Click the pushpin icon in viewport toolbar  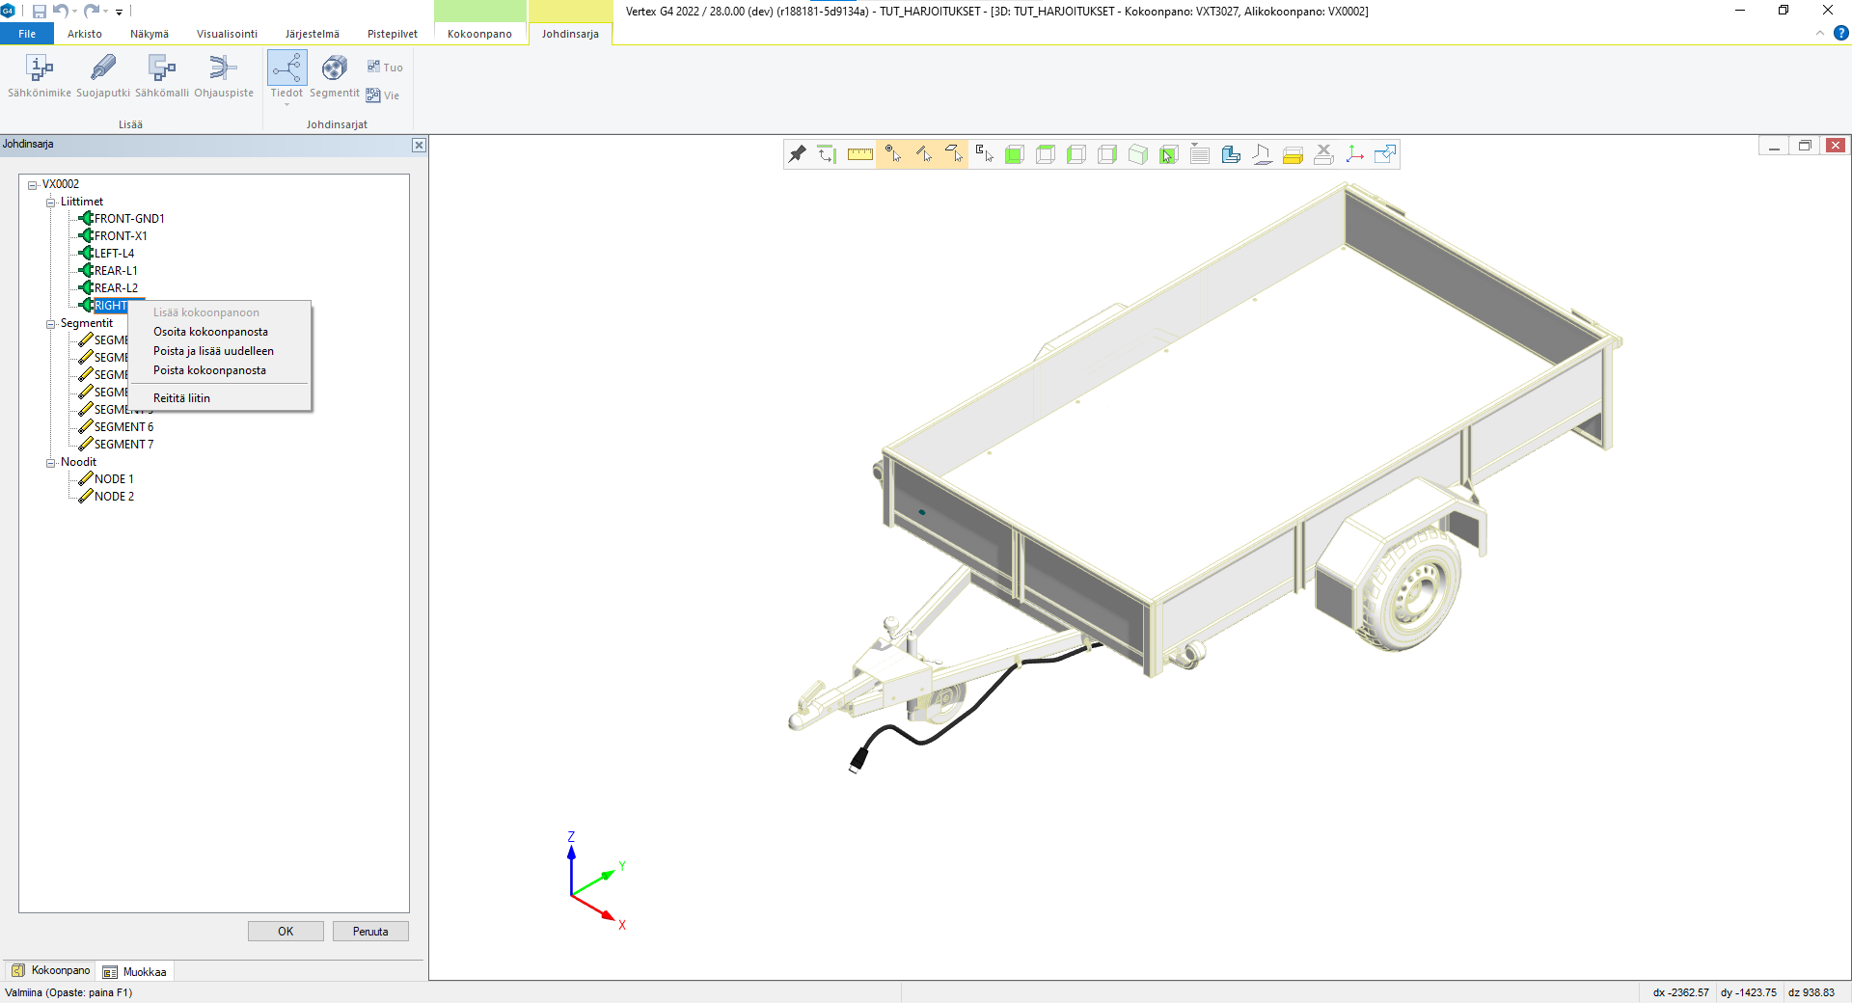click(x=797, y=154)
